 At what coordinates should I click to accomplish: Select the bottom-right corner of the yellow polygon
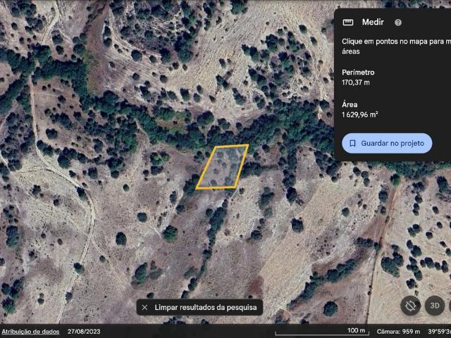point(235,186)
